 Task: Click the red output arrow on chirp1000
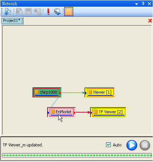point(60,93)
